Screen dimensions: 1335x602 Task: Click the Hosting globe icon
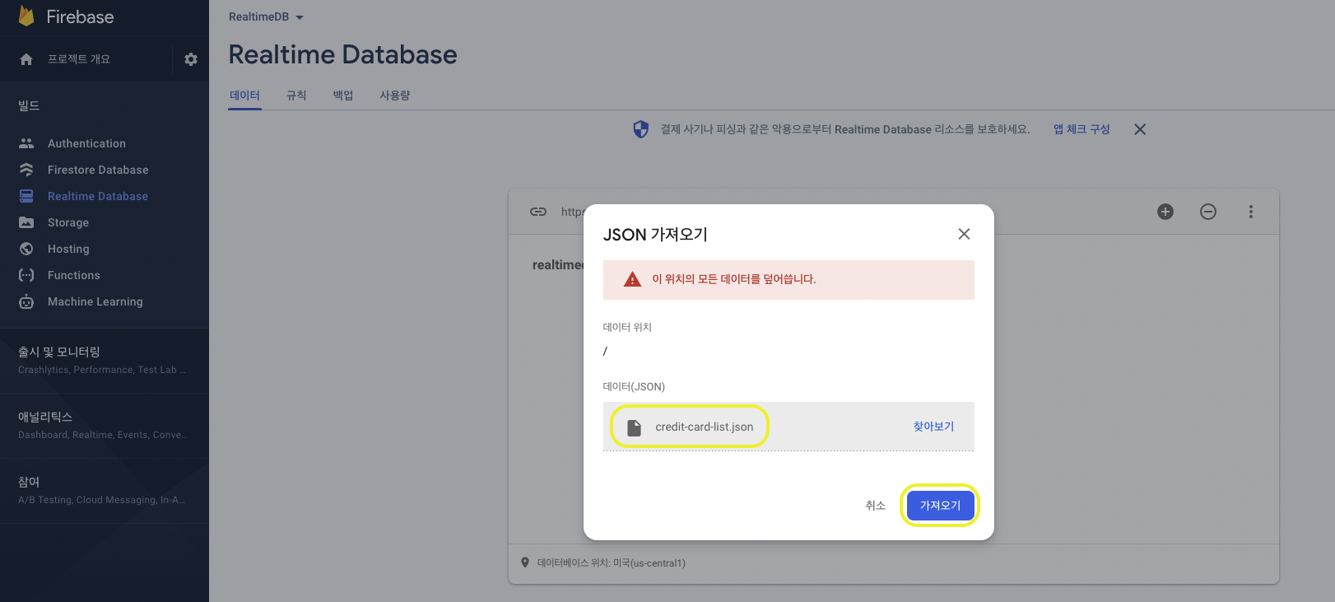pyautogui.click(x=26, y=249)
